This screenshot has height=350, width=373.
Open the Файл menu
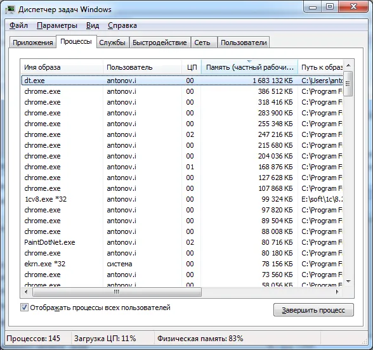18,25
